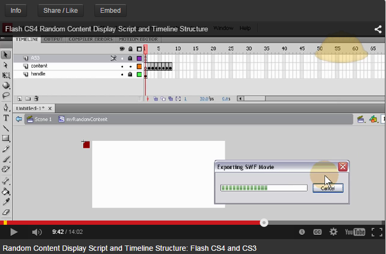The height and width of the screenshot is (254, 386).
Task: Select the Free Transform tool
Action: click(6, 75)
